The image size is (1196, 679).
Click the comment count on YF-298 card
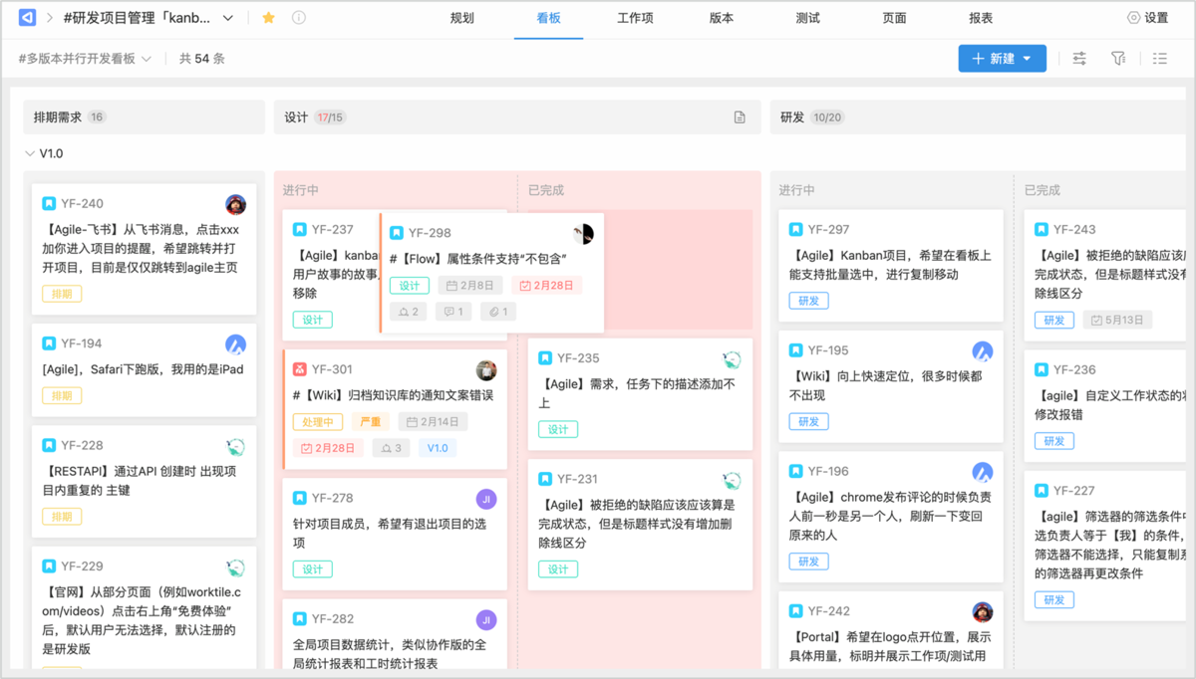tap(452, 312)
